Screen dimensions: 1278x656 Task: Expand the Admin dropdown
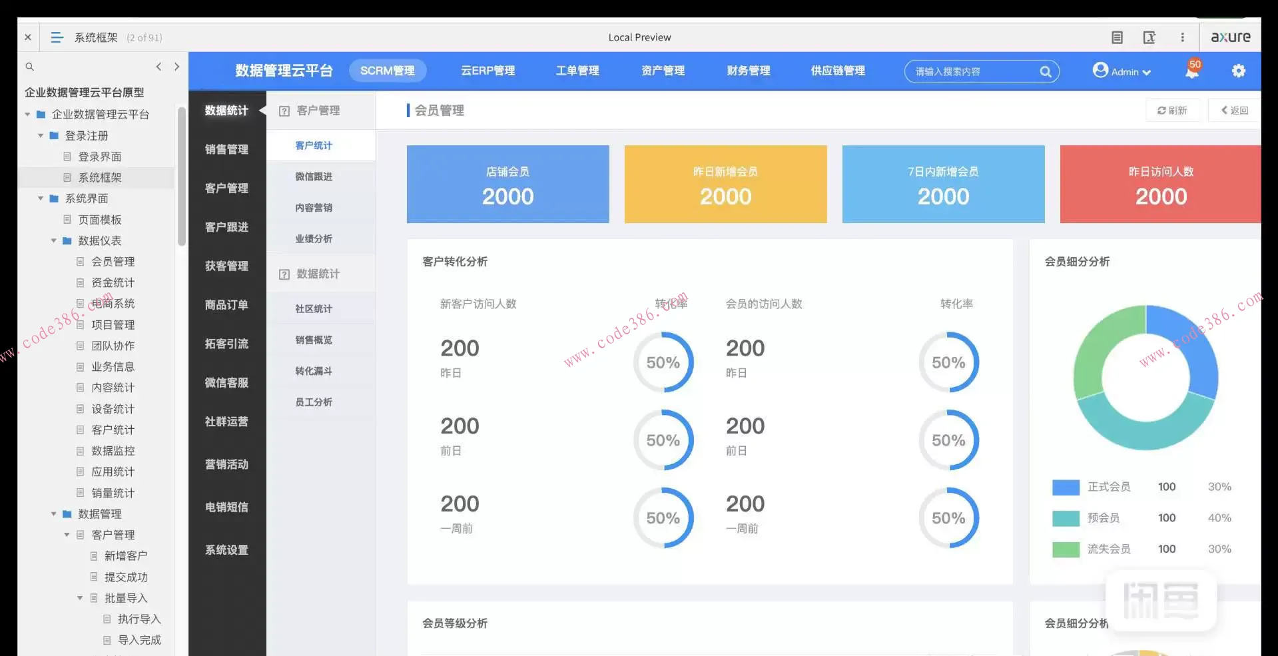point(1145,71)
